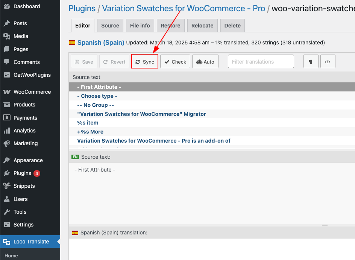
Task: Switch to the Editor tab
Action: (83, 26)
